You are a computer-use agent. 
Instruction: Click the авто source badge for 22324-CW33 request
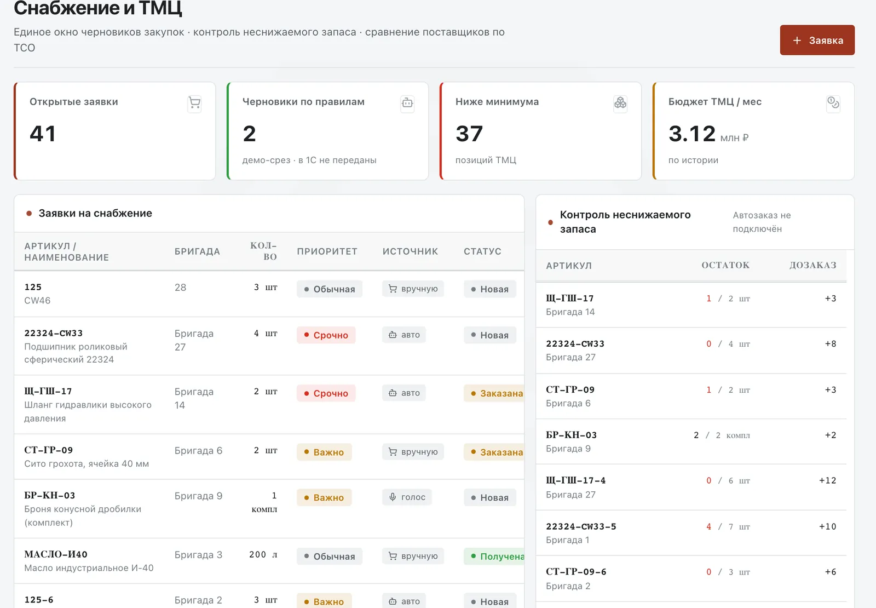(404, 335)
